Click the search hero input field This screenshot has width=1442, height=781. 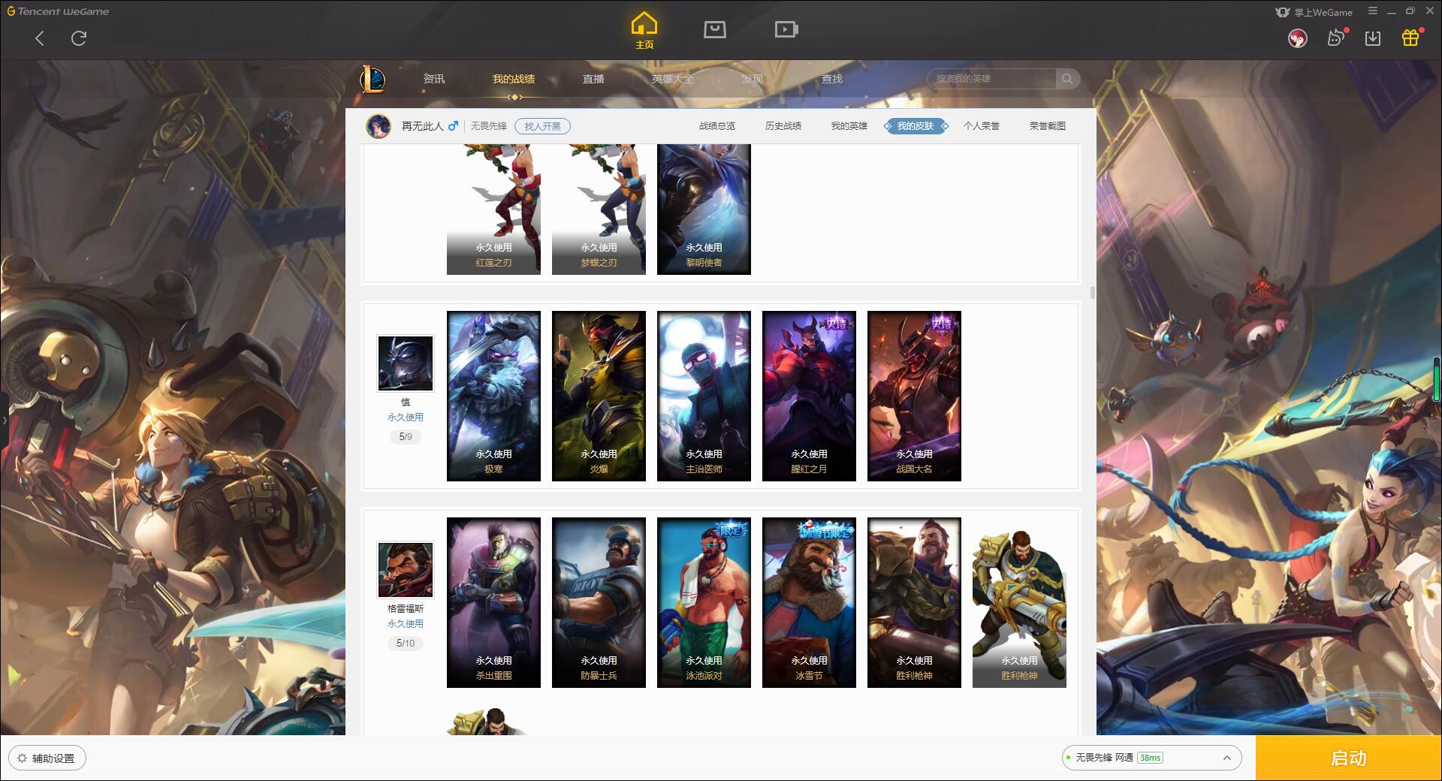tap(991, 79)
